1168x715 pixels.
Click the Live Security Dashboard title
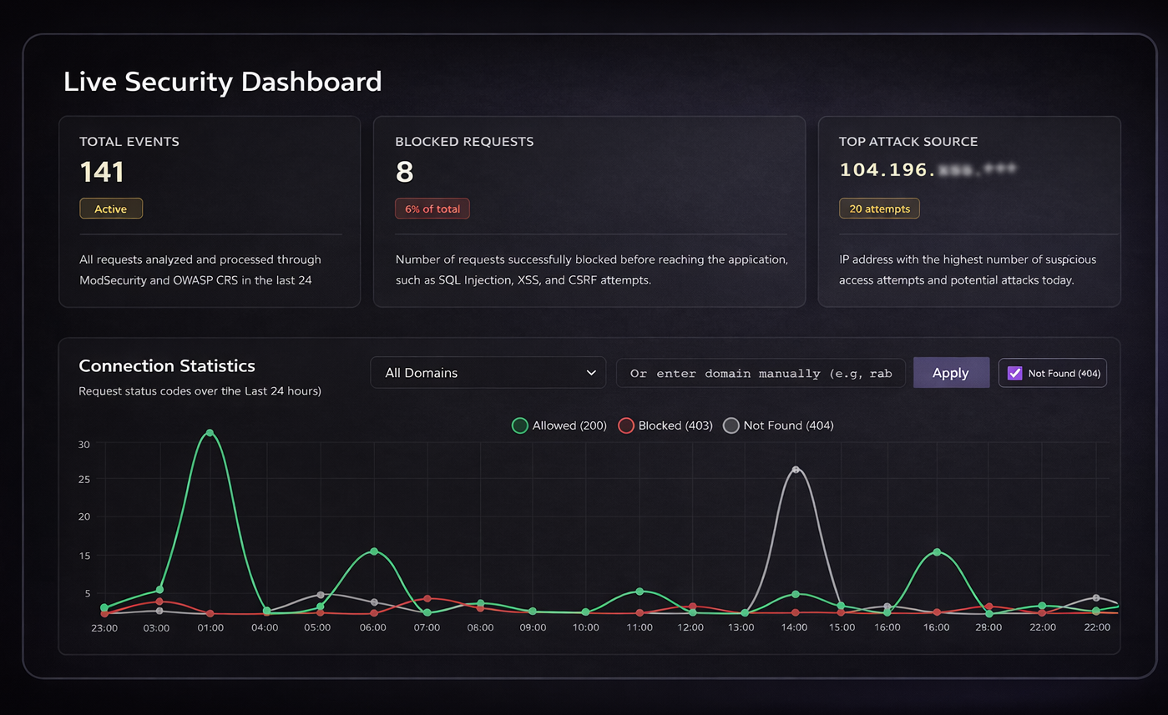tap(222, 81)
